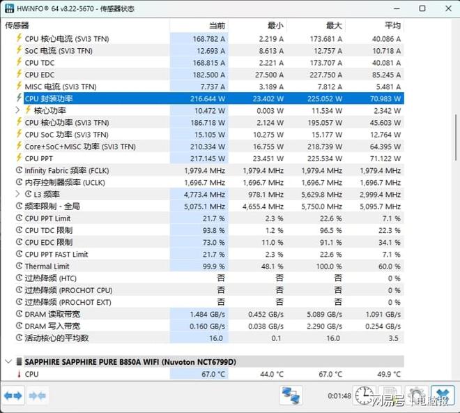
Task: Click thermometer icon beside motherboard CPU temperature
Action: click(x=19, y=374)
